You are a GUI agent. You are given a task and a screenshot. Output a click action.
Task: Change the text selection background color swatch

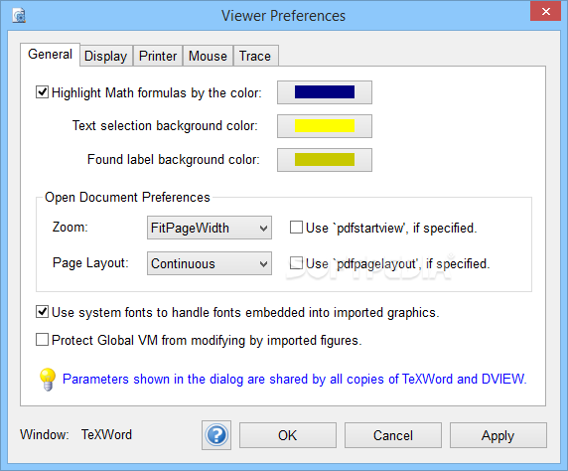click(x=325, y=126)
